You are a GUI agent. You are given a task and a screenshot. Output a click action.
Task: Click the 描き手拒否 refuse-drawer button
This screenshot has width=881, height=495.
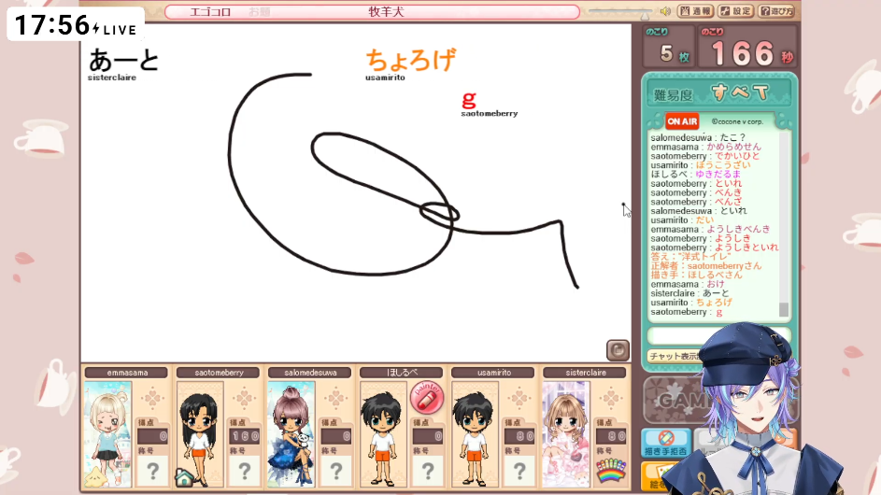pos(666,443)
